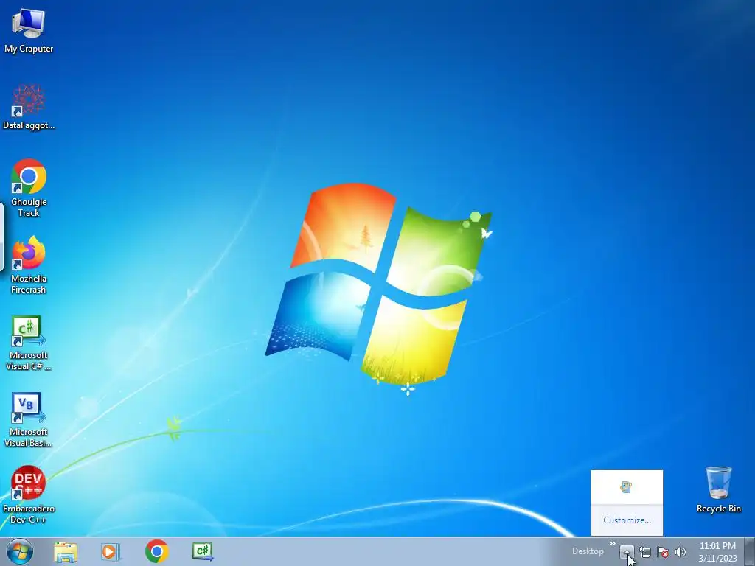Open the Customize... link in tray popup
The width and height of the screenshot is (755, 566).
[x=627, y=520]
